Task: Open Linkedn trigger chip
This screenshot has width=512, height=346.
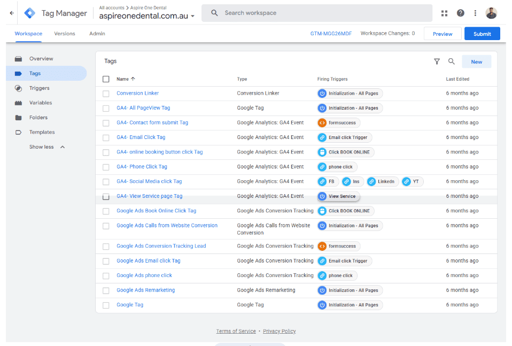Action: 383,182
